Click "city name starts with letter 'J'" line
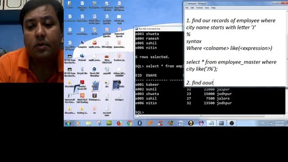The height and width of the screenshot is (162, 288). (221, 27)
